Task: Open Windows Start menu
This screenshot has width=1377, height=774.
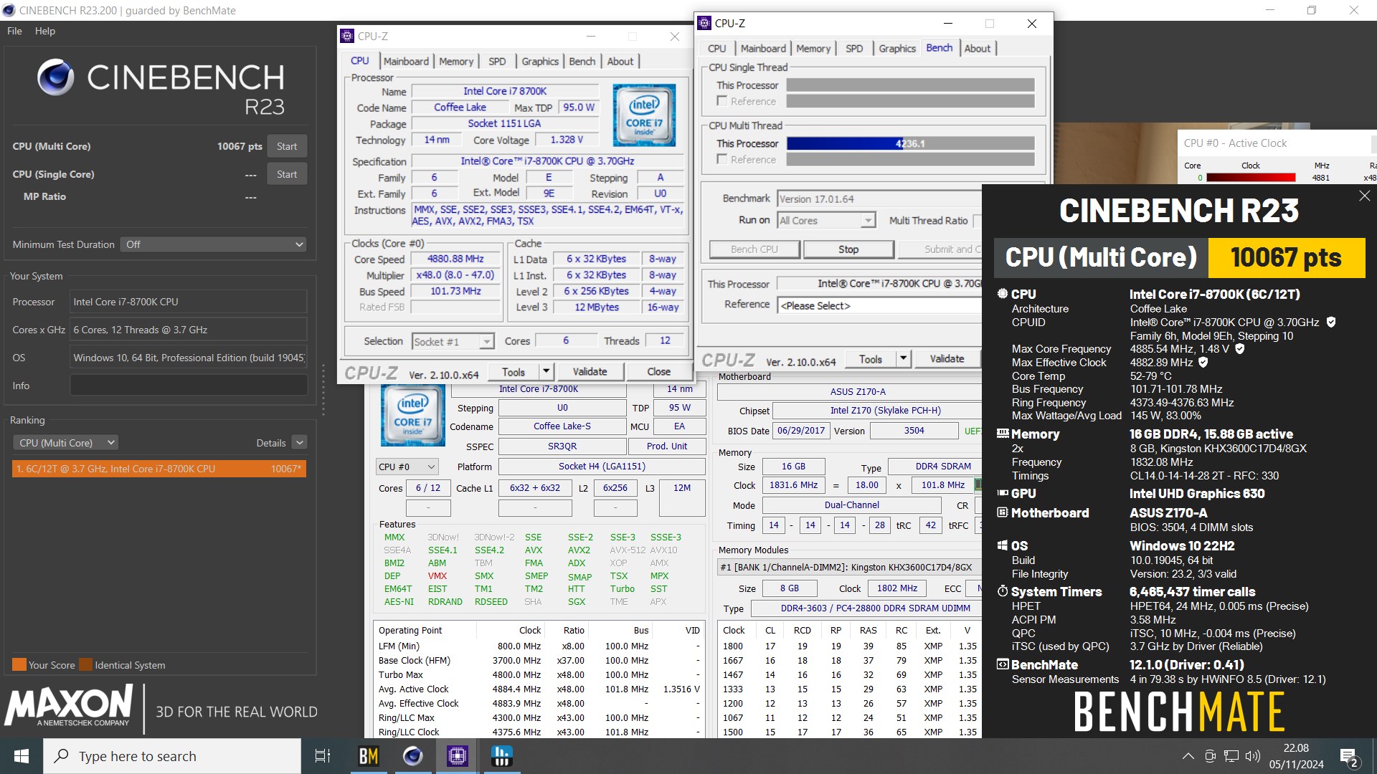Action: click(22, 756)
